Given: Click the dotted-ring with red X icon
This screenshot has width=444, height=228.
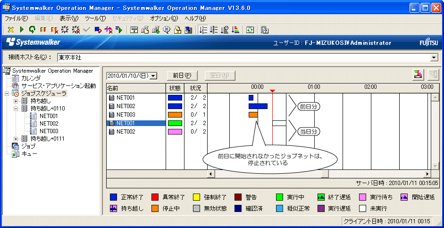Looking at the screenshot, I should (76, 30).
